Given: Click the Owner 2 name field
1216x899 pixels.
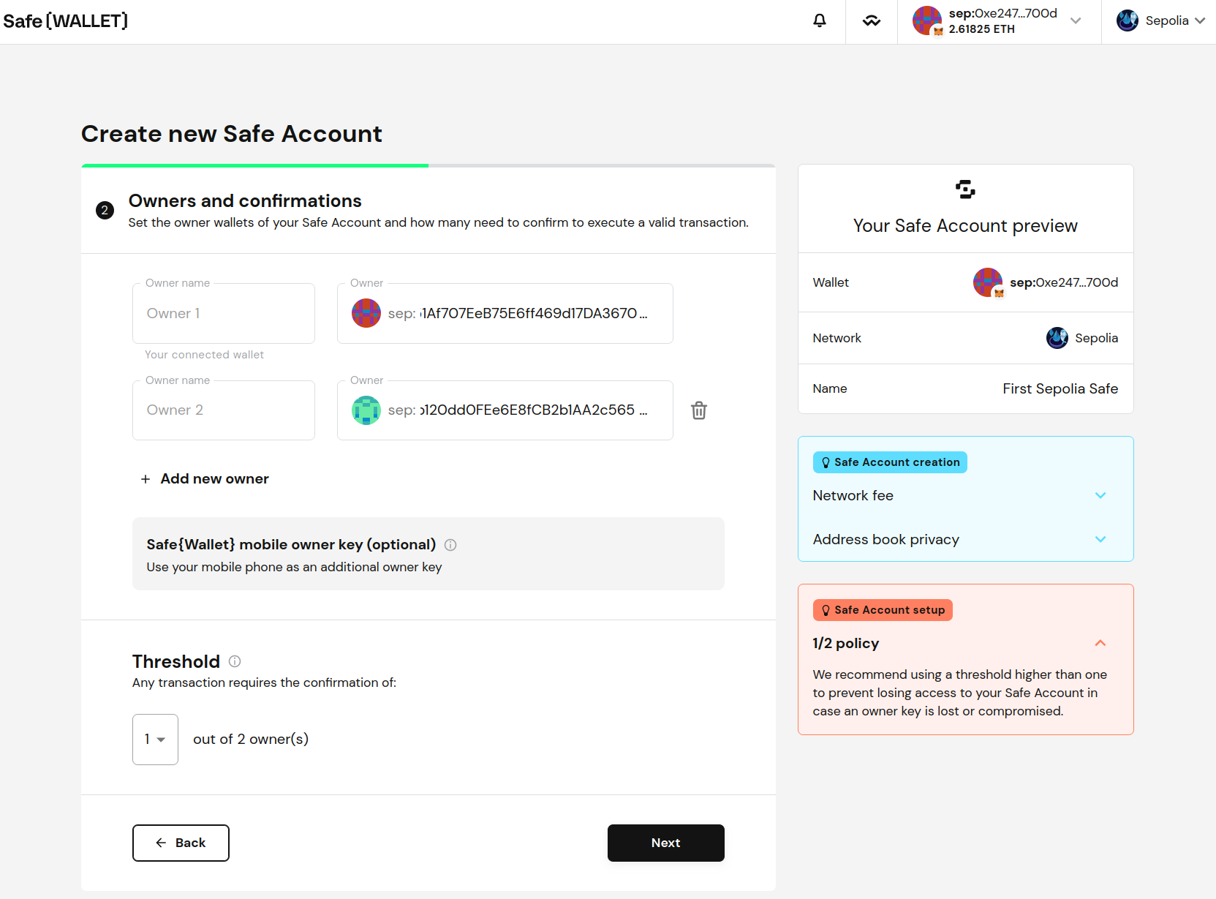Looking at the screenshot, I should click(224, 410).
